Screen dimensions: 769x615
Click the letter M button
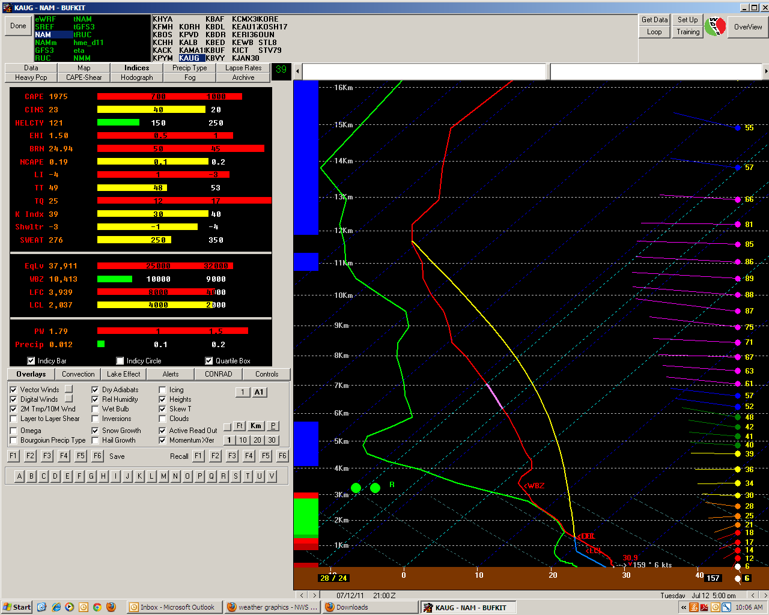(163, 476)
